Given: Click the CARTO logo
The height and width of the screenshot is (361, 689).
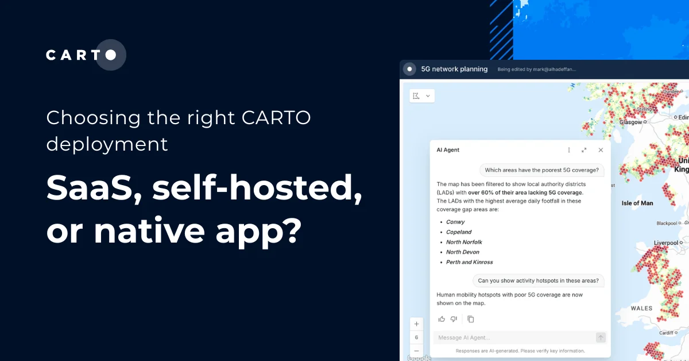Looking at the screenshot, I should [x=86, y=55].
